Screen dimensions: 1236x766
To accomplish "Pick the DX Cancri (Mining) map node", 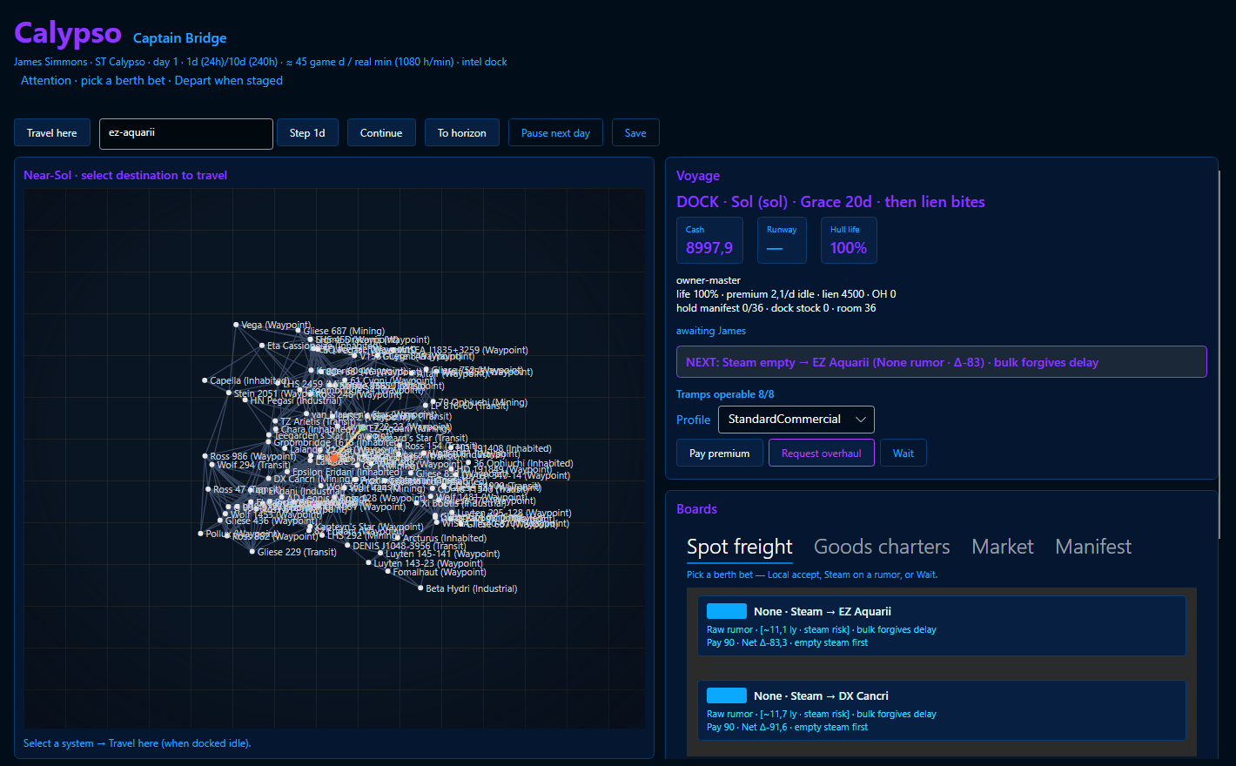I will click(268, 479).
